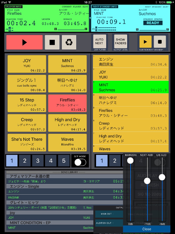Viewport: 175px width, 234px height.
Task: Trigger the ジングル 1 cue bells pad
Action: [x=27, y=84]
